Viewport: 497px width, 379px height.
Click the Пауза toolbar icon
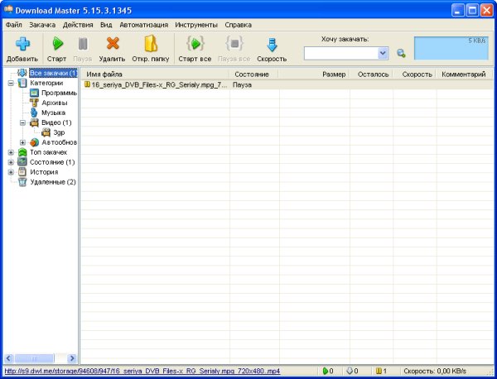pyautogui.click(x=83, y=44)
